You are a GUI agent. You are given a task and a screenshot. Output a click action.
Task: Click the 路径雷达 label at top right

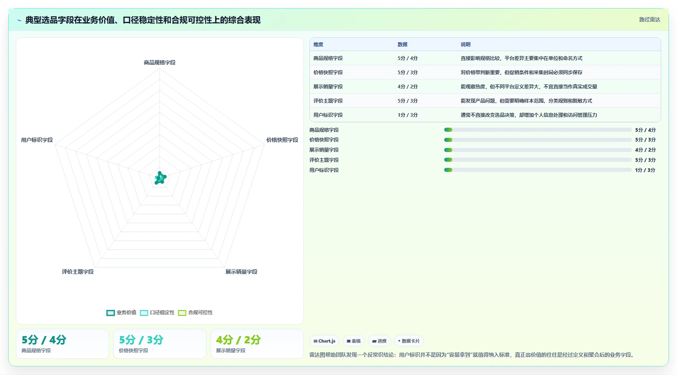point(649,19)
